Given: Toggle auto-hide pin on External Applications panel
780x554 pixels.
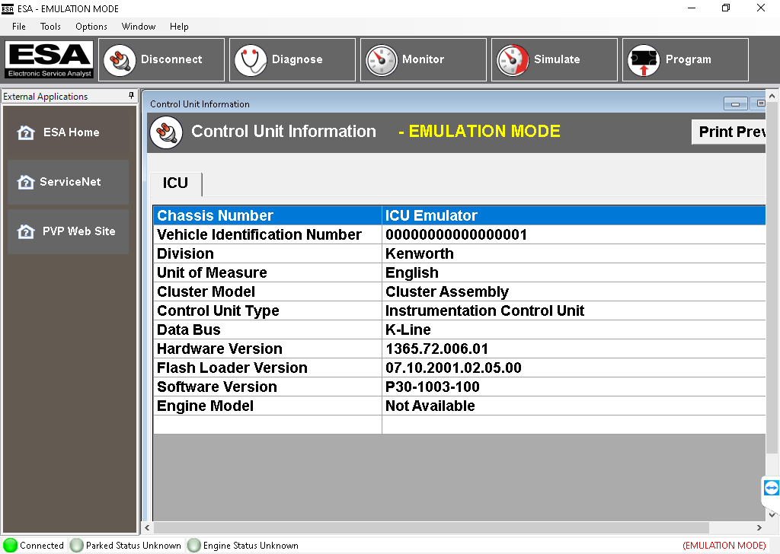Looking at the screenshot, I should 131,96.
